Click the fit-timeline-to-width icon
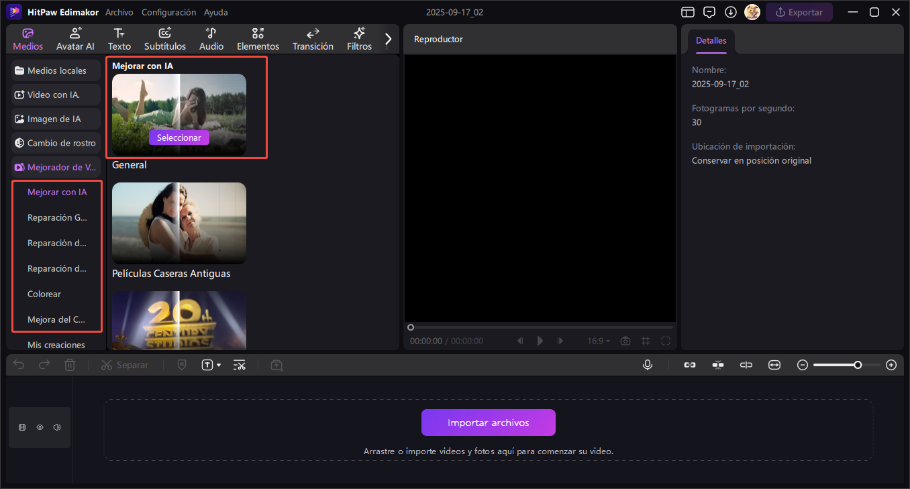 pos(774,365)
